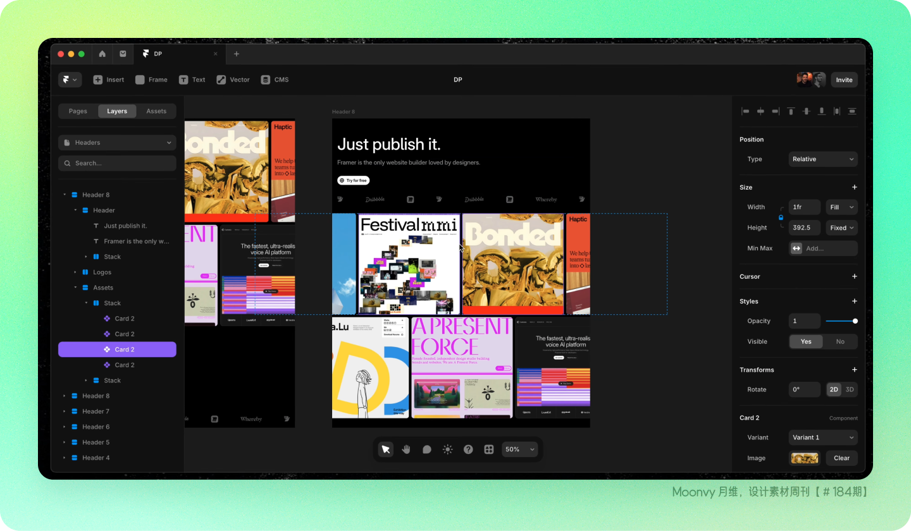
Task: Open the zoom 50% dropdown
Action: (x=520, y=449)
